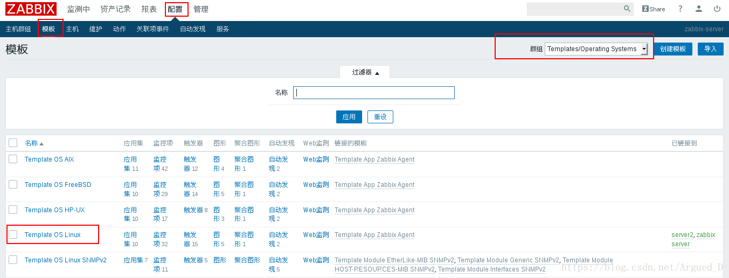This screenshot has width=729, height=278.
Task: Click the logout power icon
Action: [x=717, y=9]
